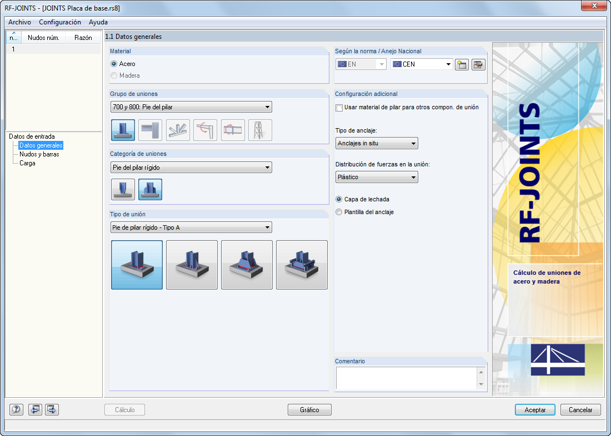This screenshot has width=611, height=436.
Task: Select the Madera material option
Action: [x=126, y=75]
